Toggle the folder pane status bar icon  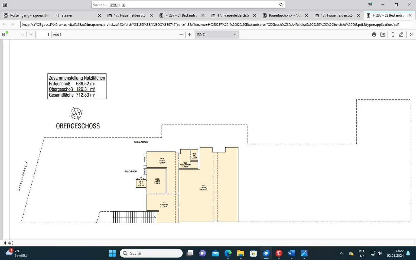click(4, 243)
